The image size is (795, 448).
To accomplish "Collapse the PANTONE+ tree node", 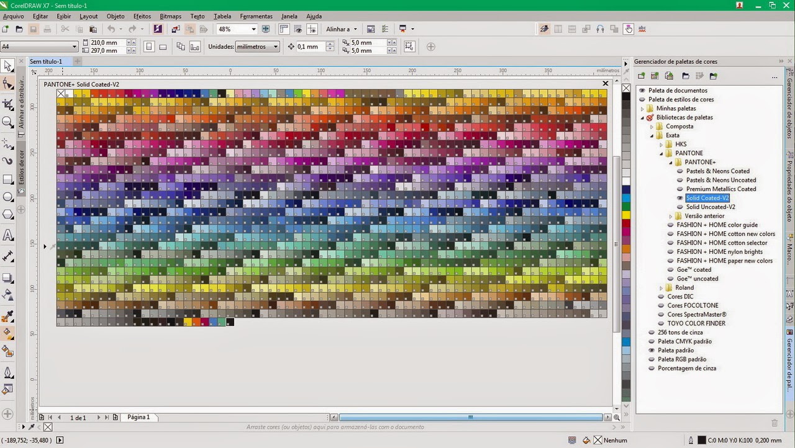I will pyautogui.click(x=670, y=162).
